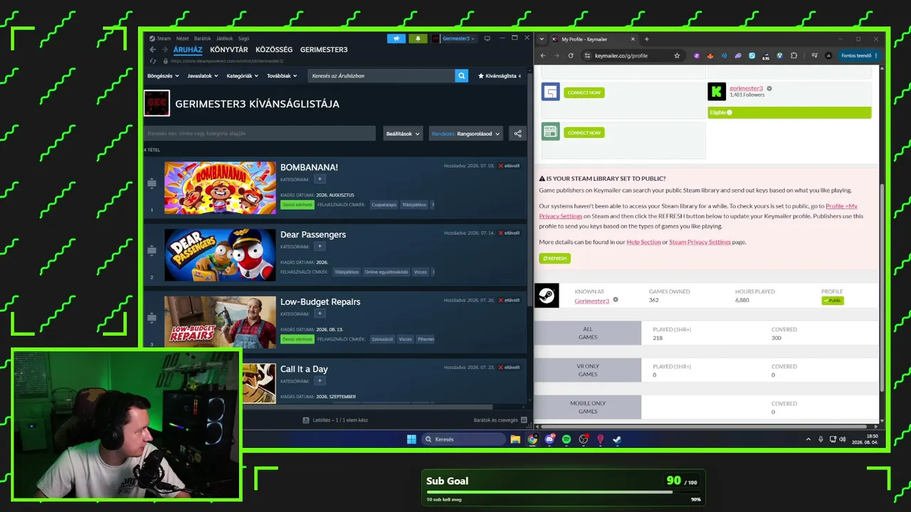Switch to the KÖZÖSSÉG tab
Image resolution: width=911 pixels, height=512 pixels.
click(x=274, y=50)
